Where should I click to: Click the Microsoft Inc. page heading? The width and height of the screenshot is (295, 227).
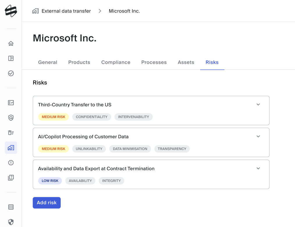(65, 38)
